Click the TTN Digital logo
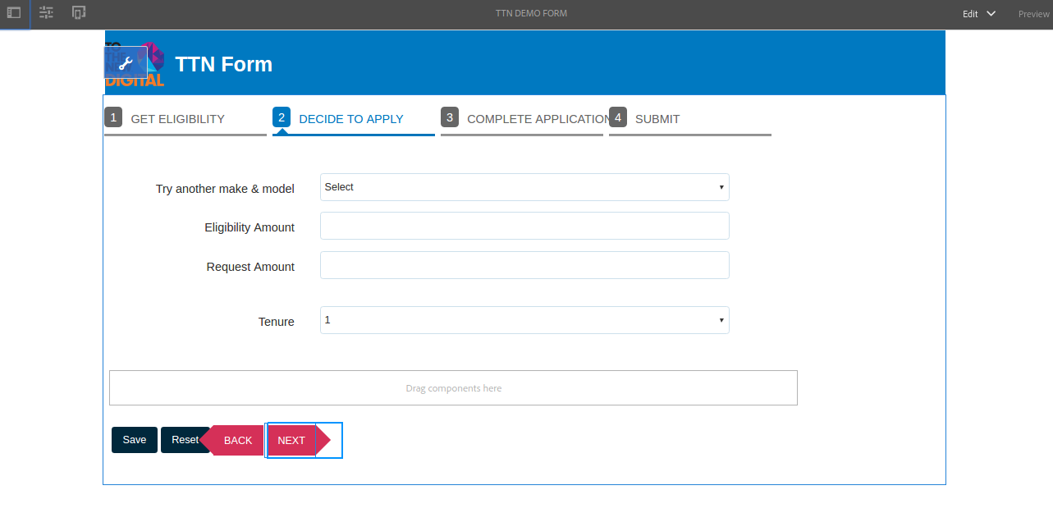Viewport: 1053px width, 513px height. [135, 64]
